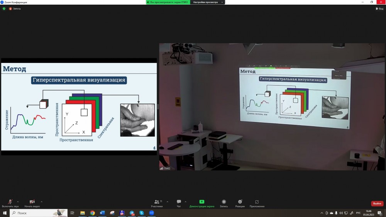The width and height of the screenshot is (386, 217).
Task: Click the Запись recording indicator at top left
Action: (15, 8)
